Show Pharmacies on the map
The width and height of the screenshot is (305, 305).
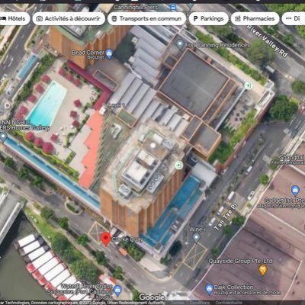pos(255,18)
